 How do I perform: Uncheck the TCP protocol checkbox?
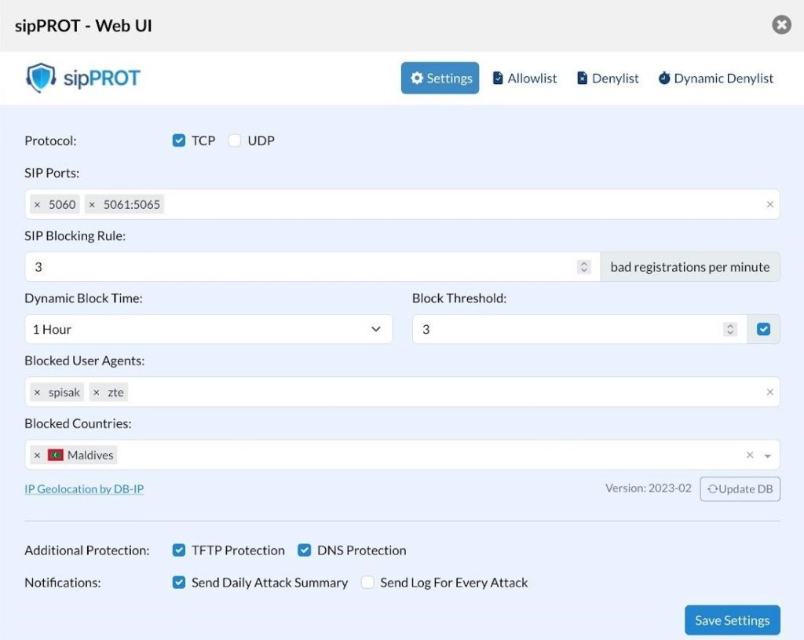tap(178, 141)
